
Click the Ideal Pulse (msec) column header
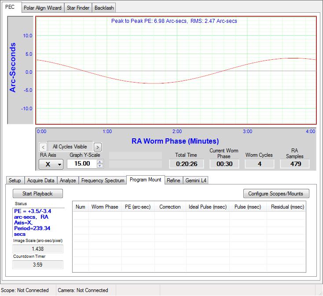click(x=208, y=207)
